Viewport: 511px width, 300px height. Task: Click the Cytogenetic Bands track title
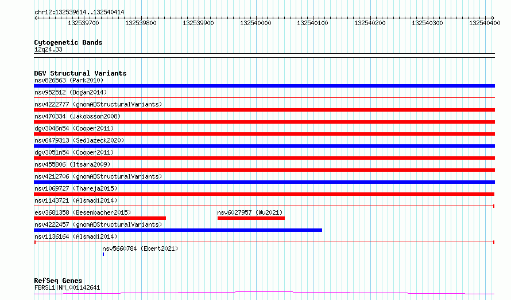[x=68, y=42]
